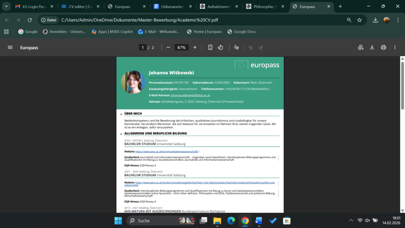Save PDF to Google Drive icon

[361, 47]
